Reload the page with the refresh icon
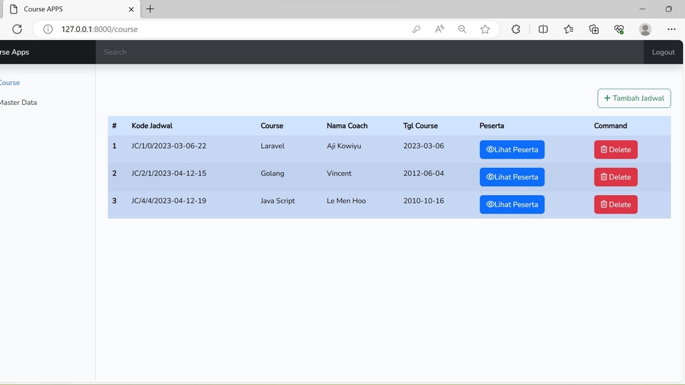The image size is (685, 385). point(17,29)
